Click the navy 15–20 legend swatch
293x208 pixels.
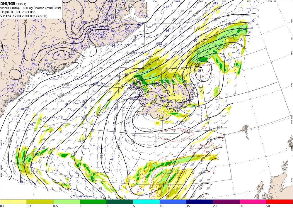point(200,202)
